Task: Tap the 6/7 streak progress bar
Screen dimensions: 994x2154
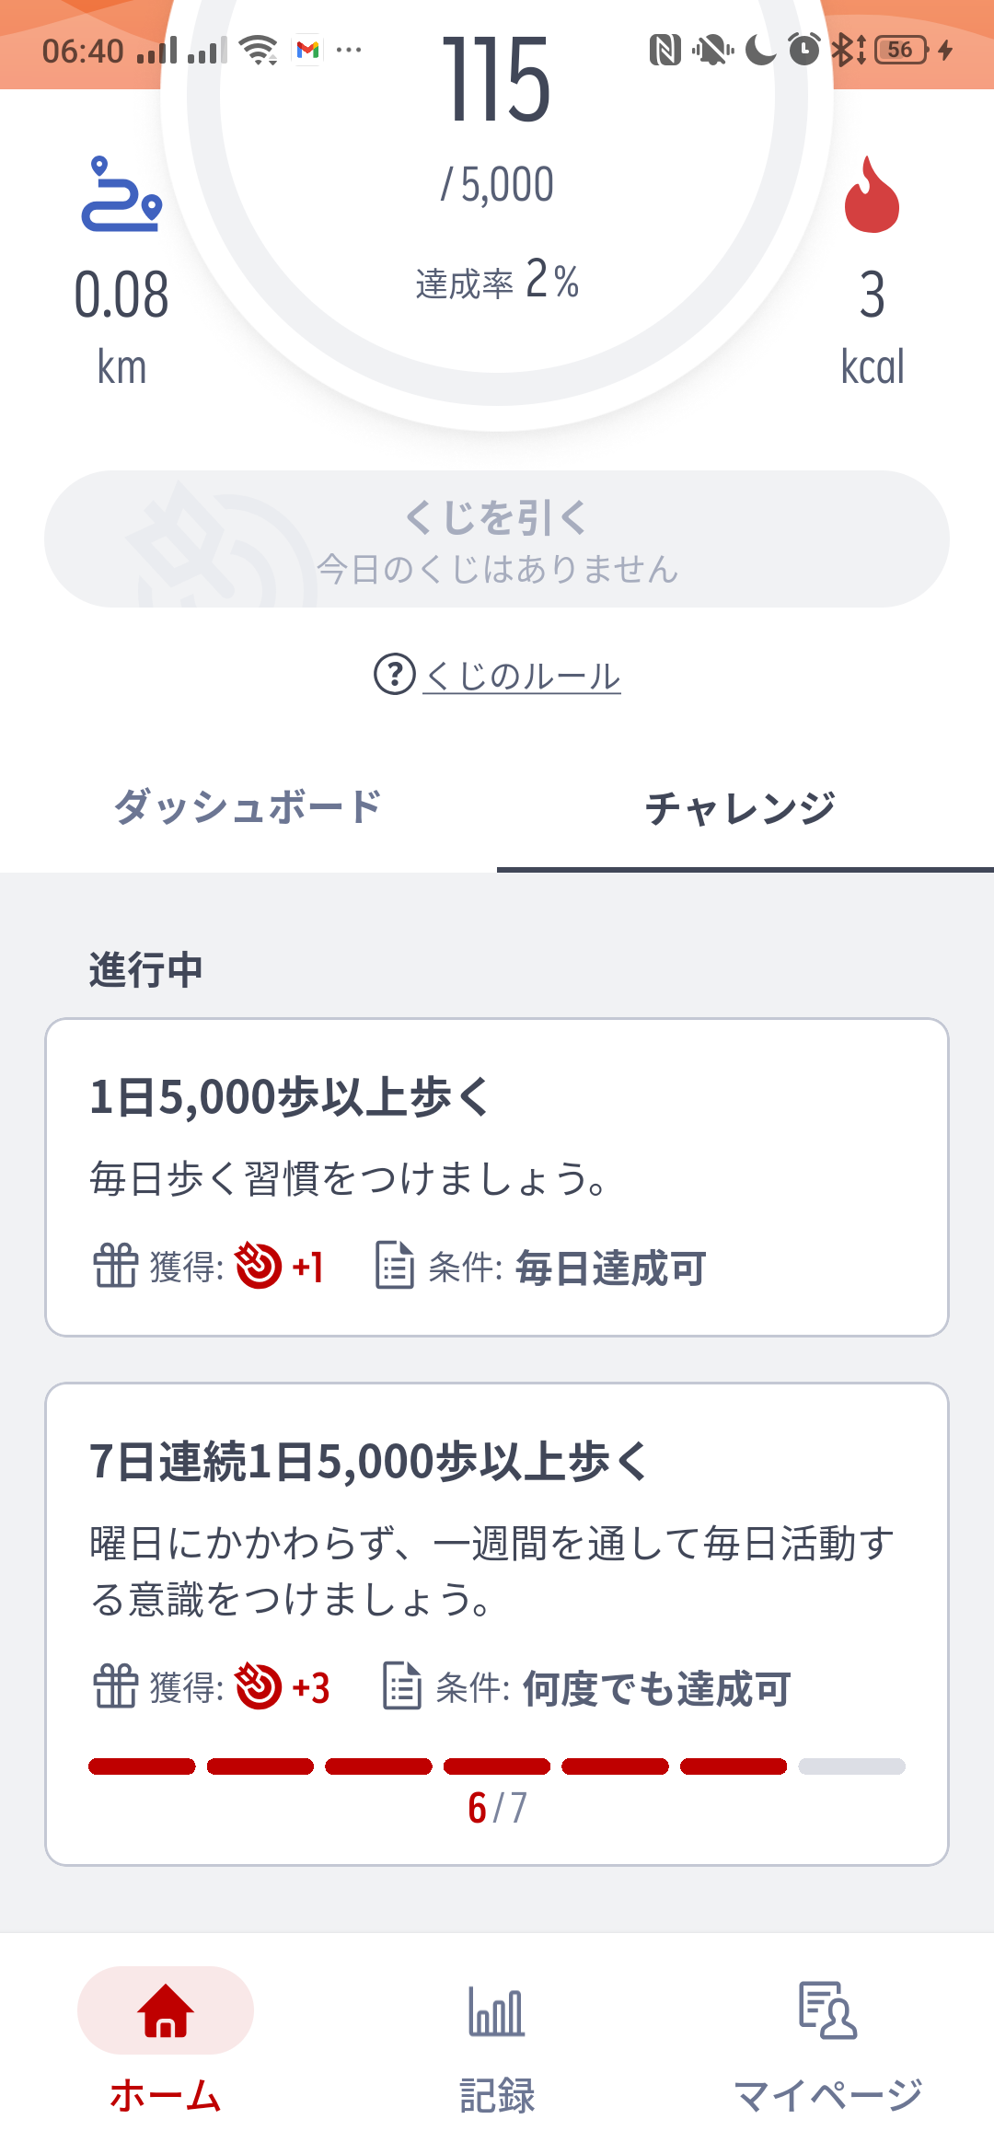Action: (x=497, y=1766)
